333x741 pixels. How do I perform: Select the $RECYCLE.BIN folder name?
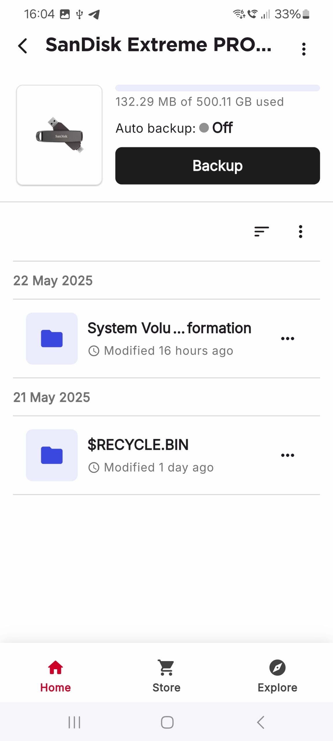138,445
